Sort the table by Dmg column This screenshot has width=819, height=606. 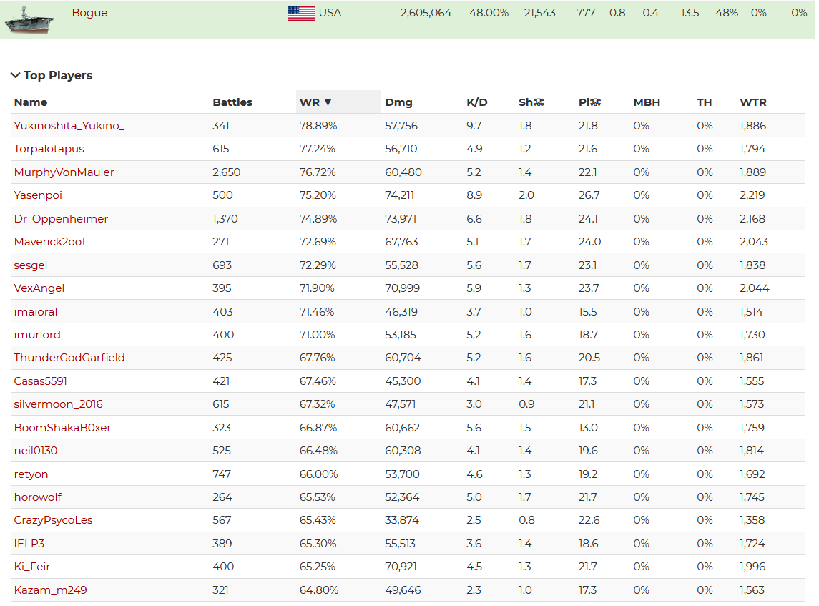point(398,102)
